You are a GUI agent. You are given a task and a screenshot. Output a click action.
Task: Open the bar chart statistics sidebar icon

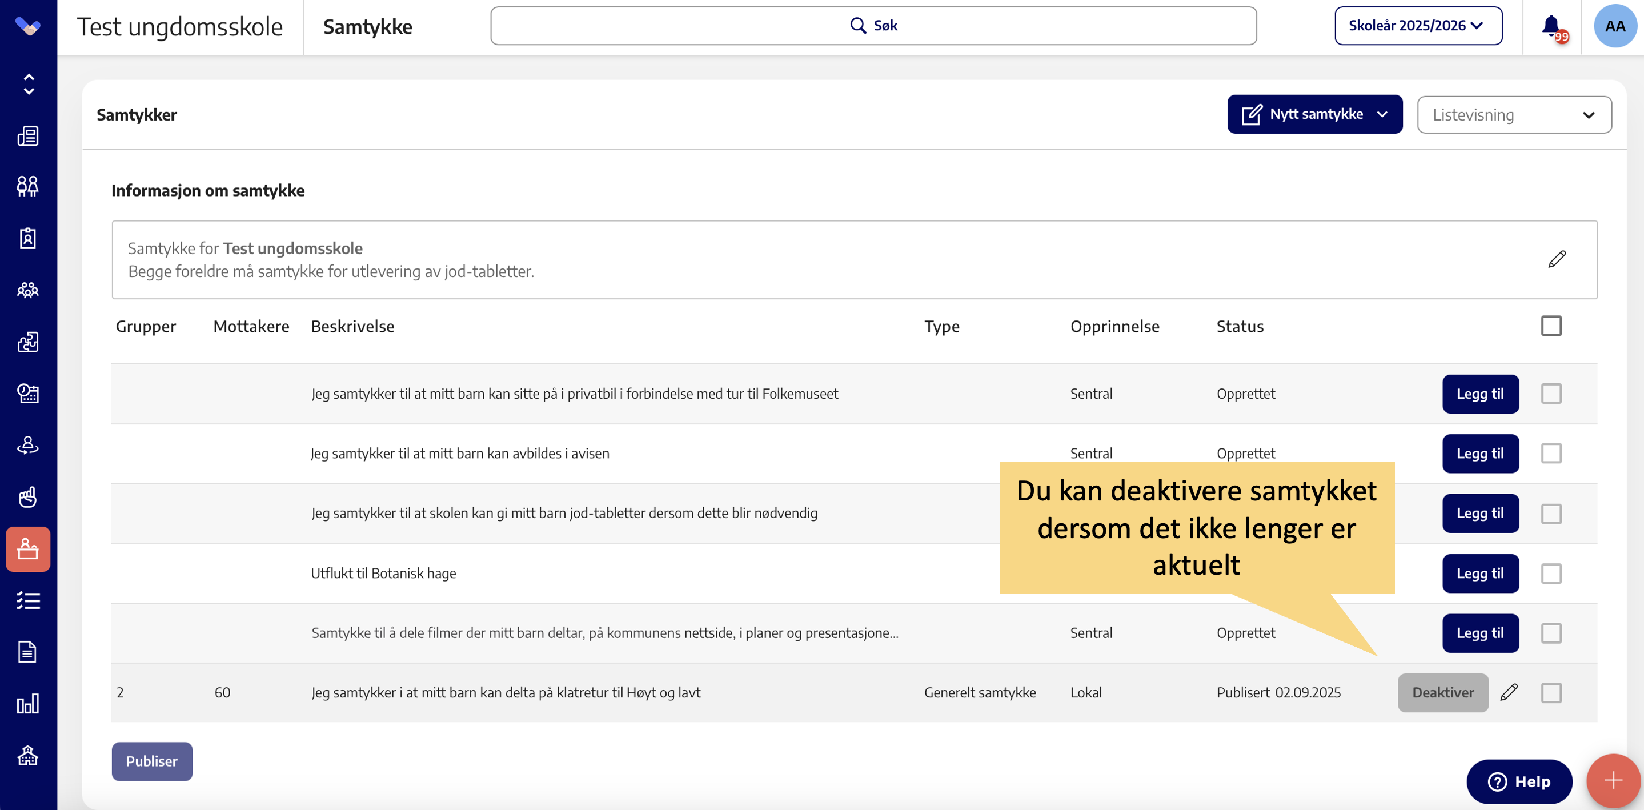pyautogui.click(x=28, y=704)
